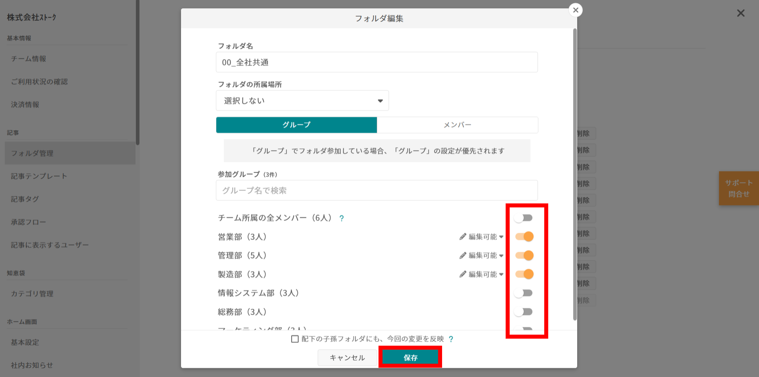Click the 保存 button
Screen dimensions: 759x377
tap(410, 358)
